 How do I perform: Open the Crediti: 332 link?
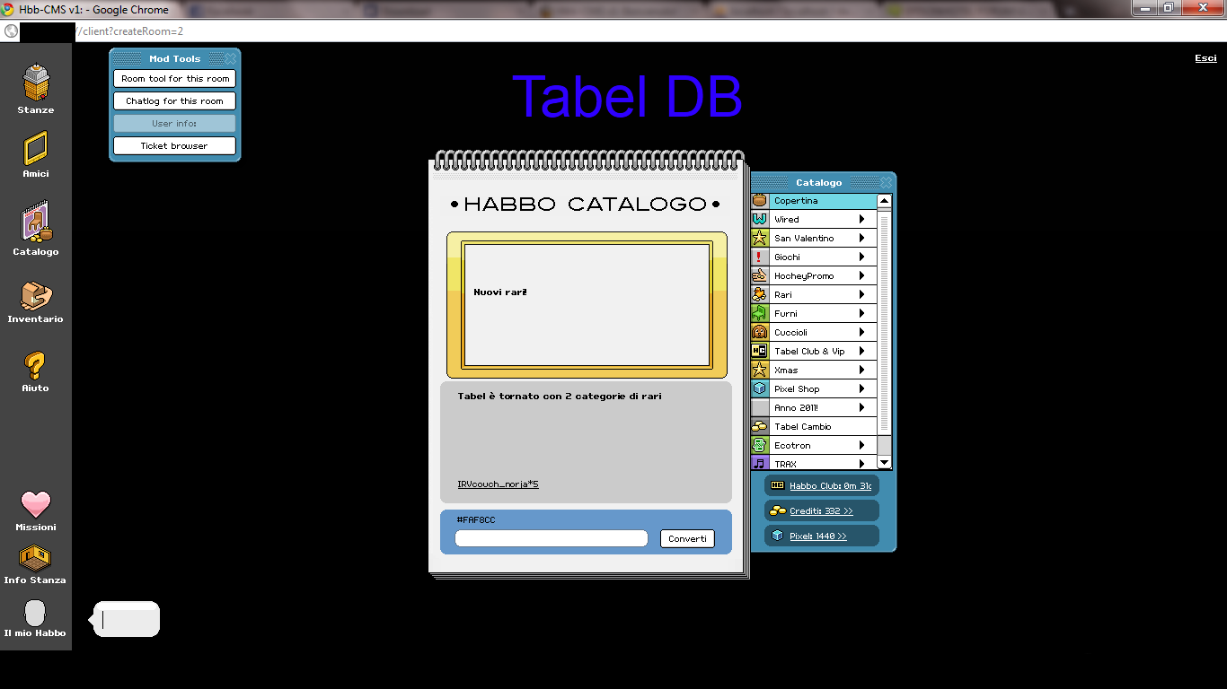(821, 510)
